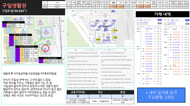Click the 24.07 month row in the right transaction list
Image resolution: width=190 pixels, height=106 pixels.
[176, 35]
